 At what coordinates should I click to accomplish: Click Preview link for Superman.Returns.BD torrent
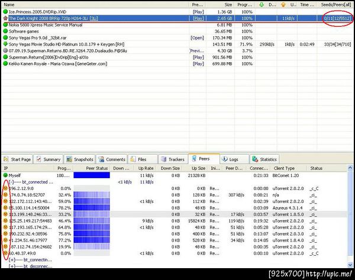[x=197, y=51]
